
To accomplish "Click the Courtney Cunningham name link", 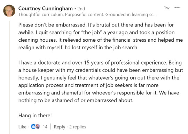I will (46, 8).
